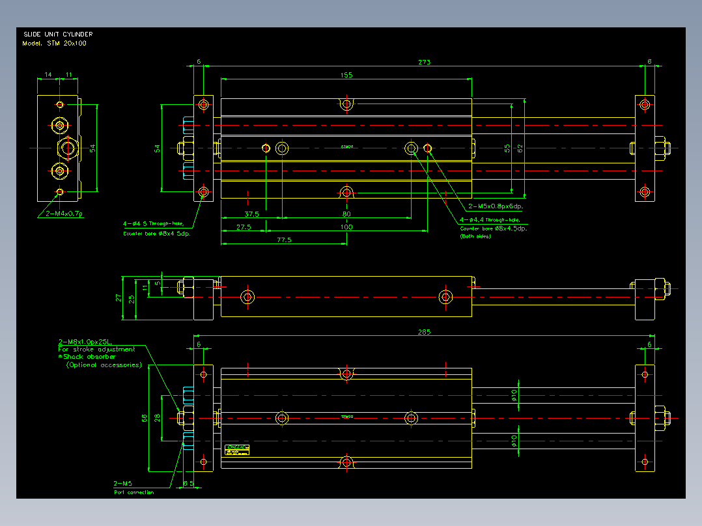Pick the "*Shock absorber" note
The width and height of the screenshot is (702, 526).
coord(87,357)
